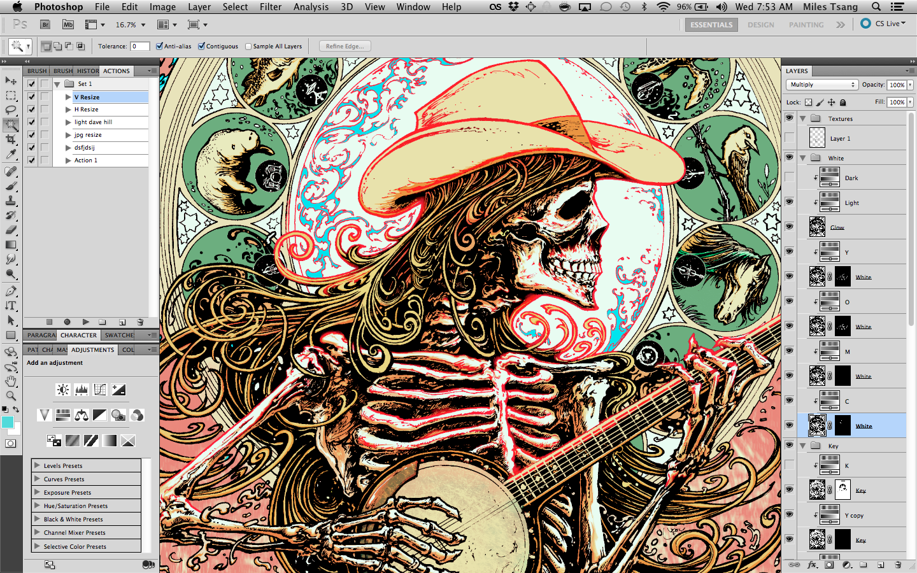Open the Analysis menu

coord(311,7)
